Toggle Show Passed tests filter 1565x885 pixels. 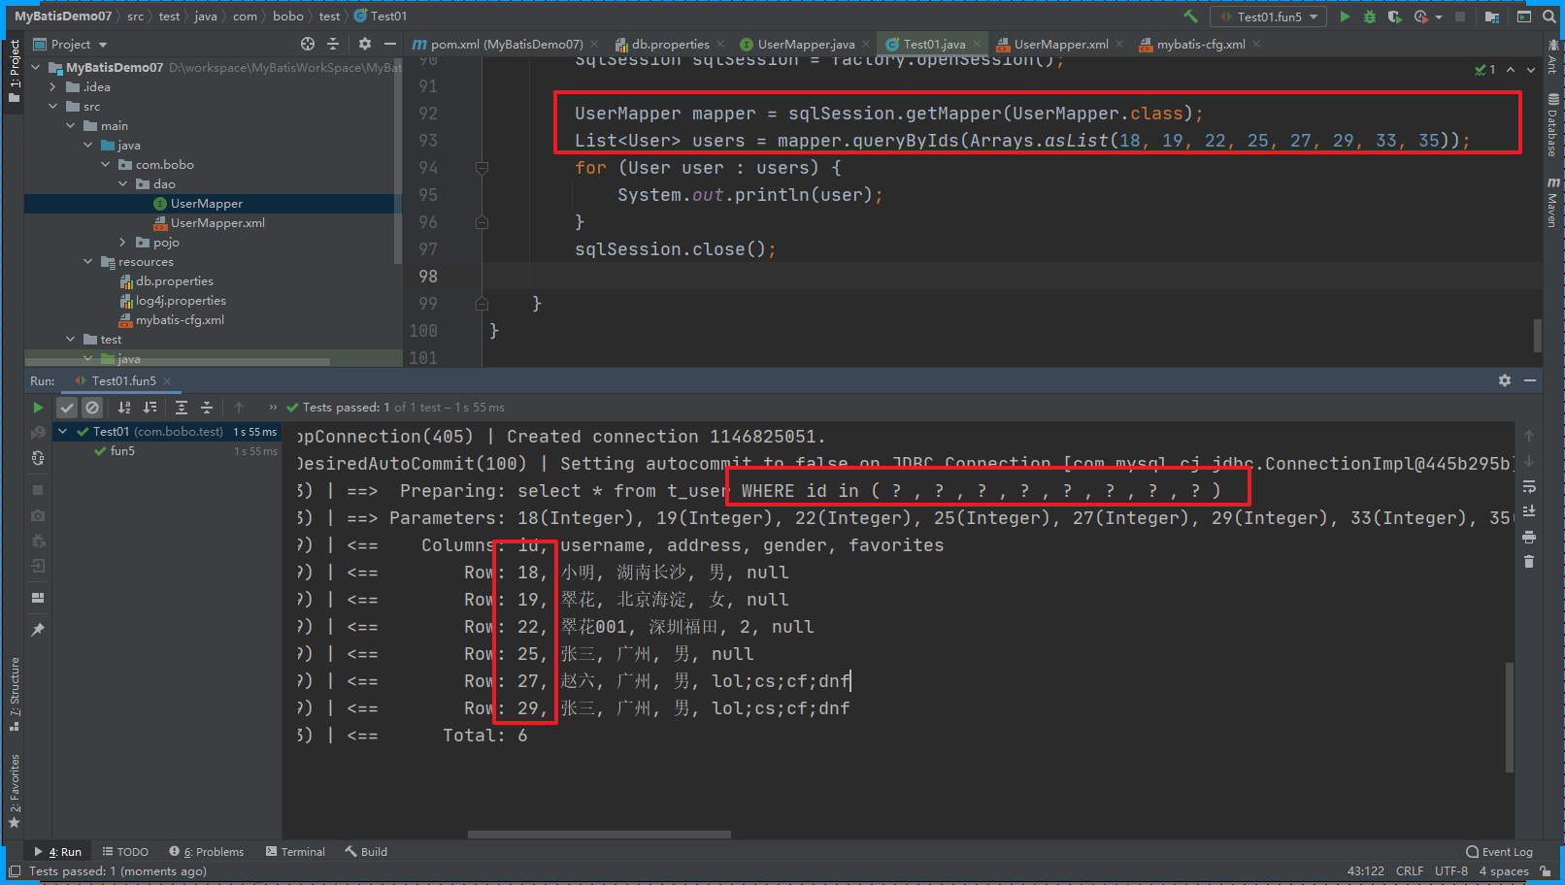(67, 408)
